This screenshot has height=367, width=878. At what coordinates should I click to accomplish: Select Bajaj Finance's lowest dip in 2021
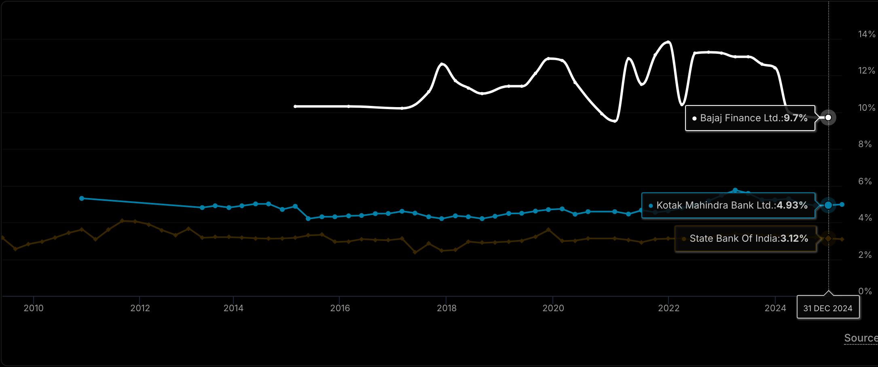click(615, 121)
